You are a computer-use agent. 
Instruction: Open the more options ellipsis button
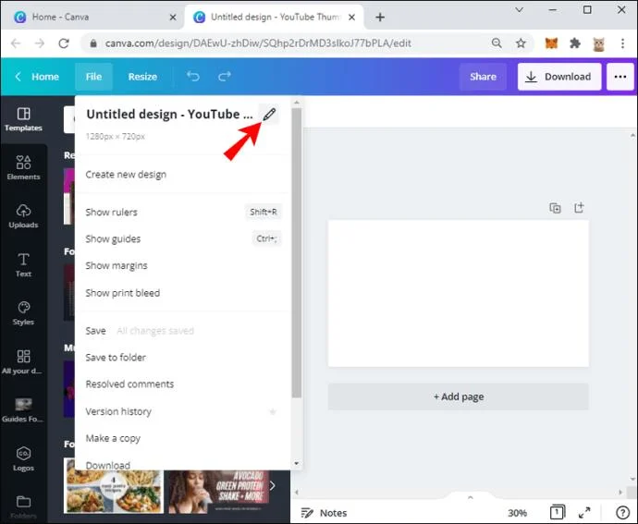[620, 77]
